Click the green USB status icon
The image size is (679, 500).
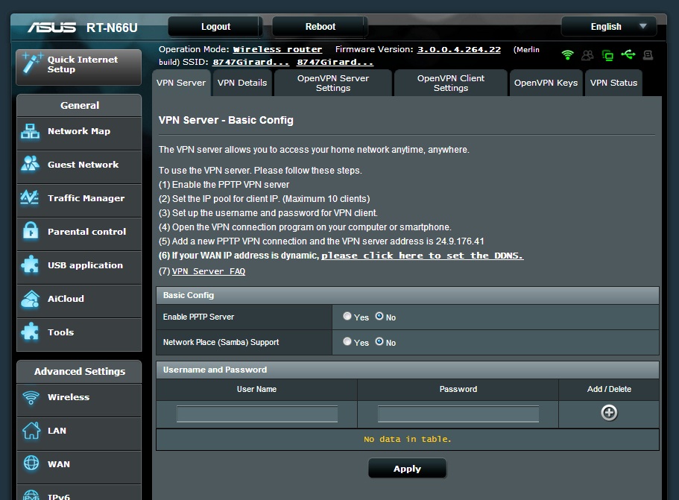point(628,54)
